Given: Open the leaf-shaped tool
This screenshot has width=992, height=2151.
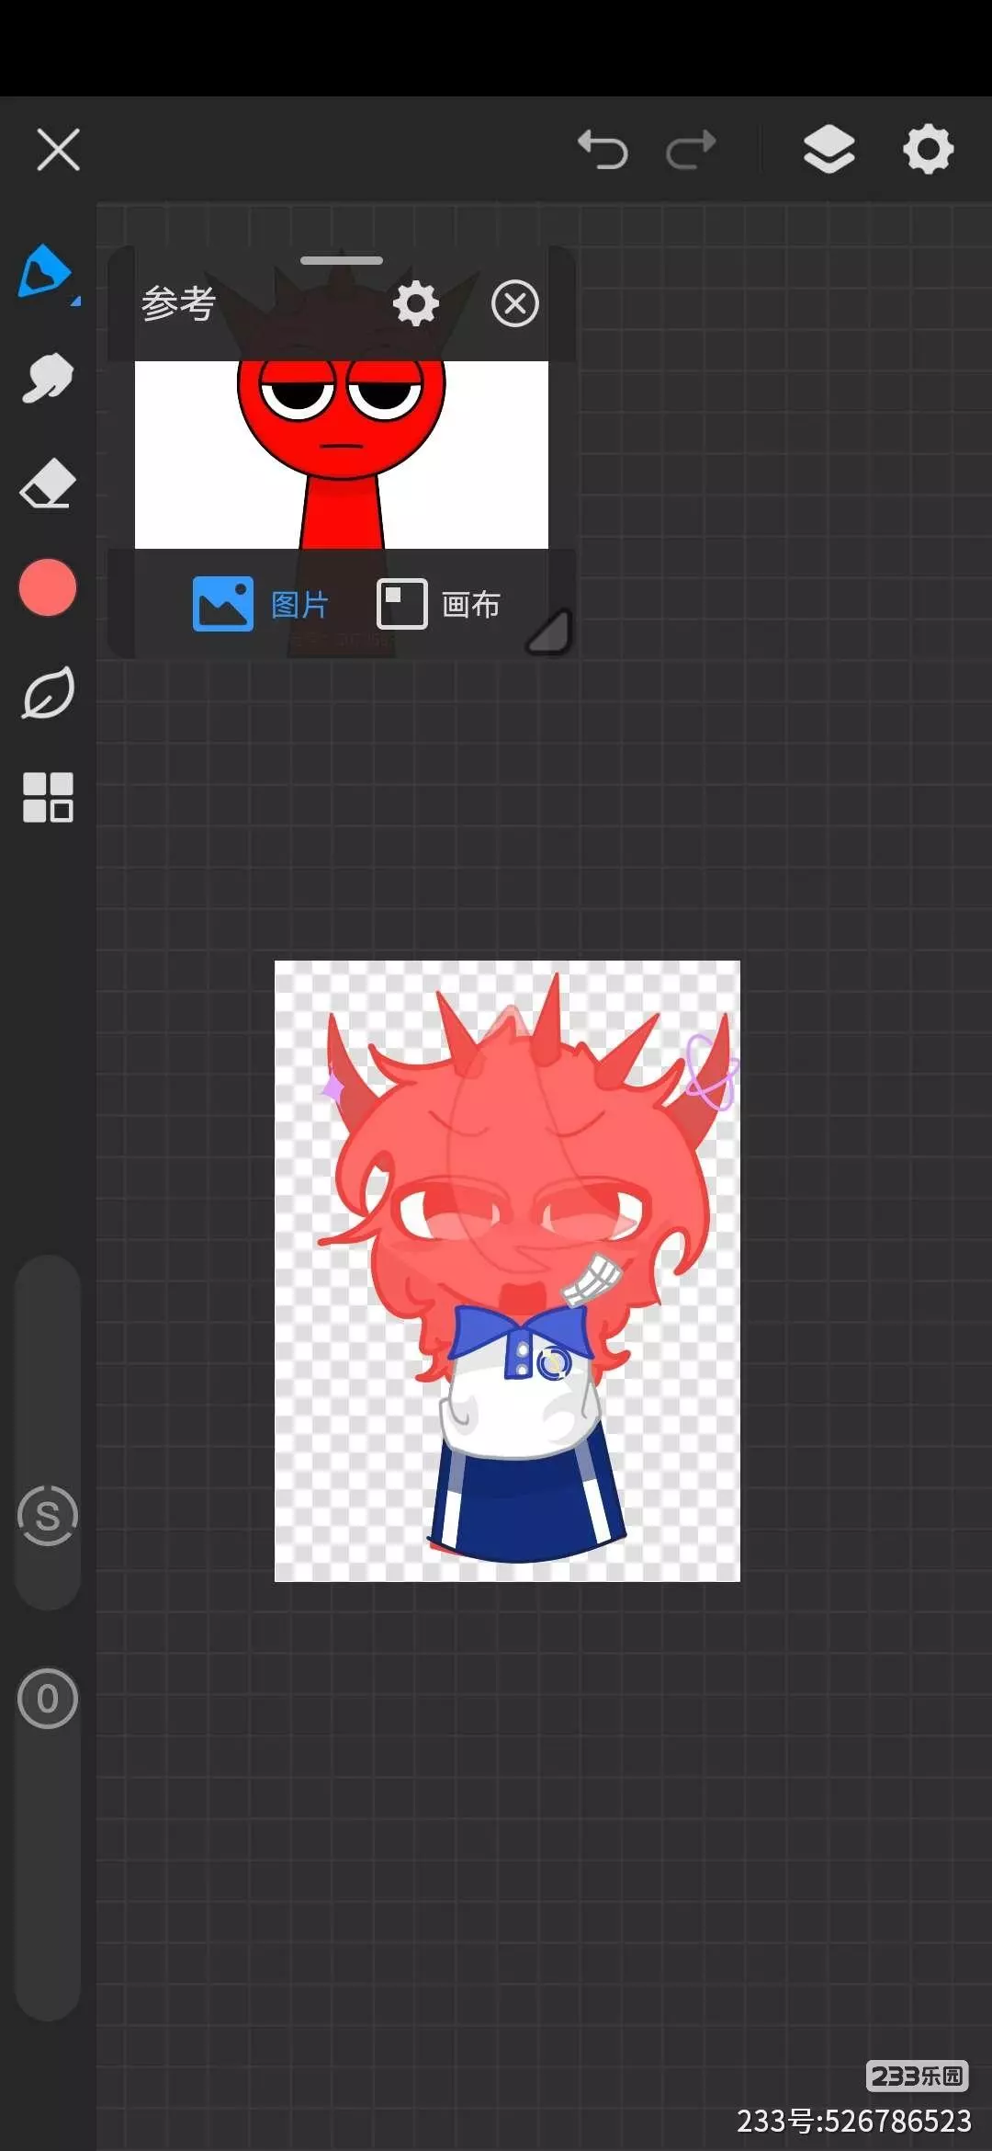Looking at the screenshot, I should (48, 692).
